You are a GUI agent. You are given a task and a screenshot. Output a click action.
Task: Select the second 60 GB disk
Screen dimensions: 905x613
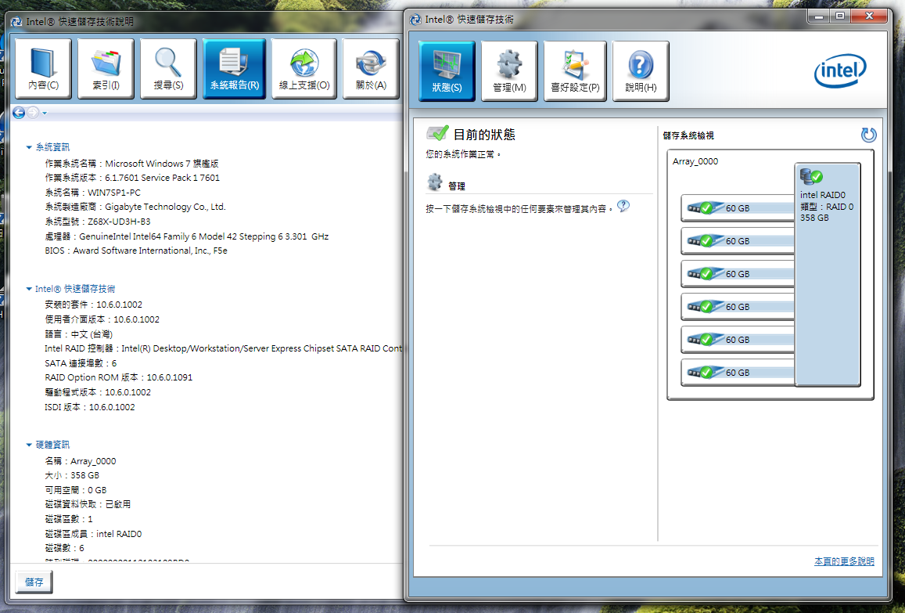click(738, 241)
